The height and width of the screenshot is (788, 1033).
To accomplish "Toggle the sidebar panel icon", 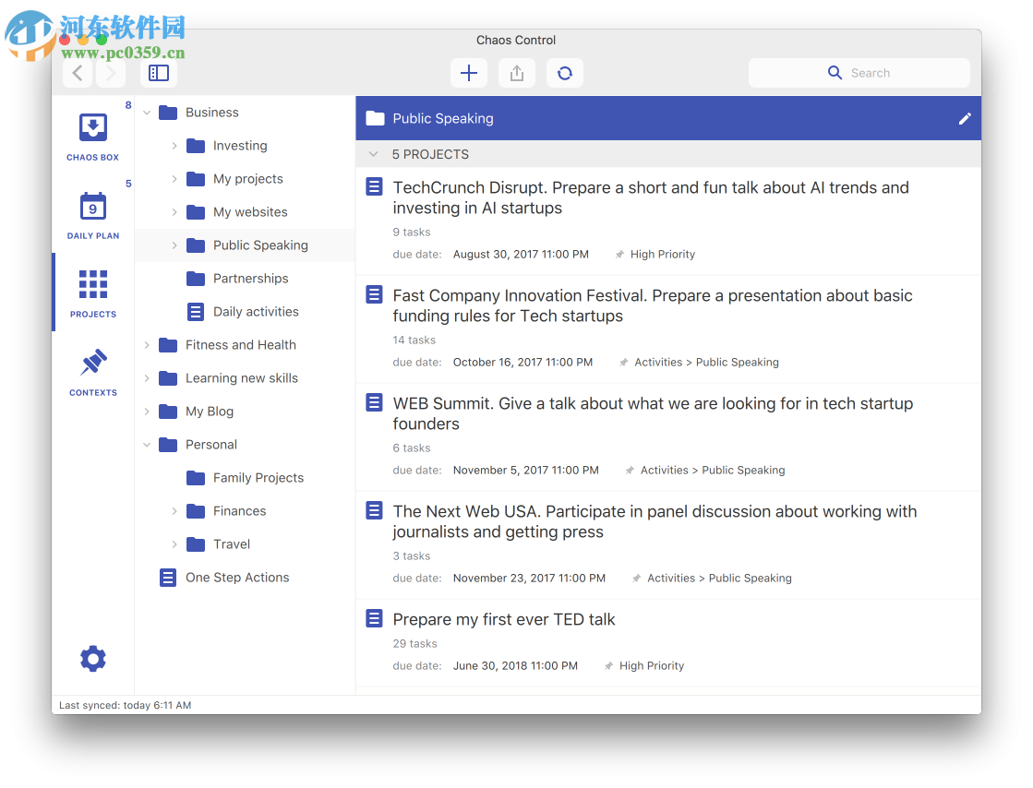I will tap(158, 72).
